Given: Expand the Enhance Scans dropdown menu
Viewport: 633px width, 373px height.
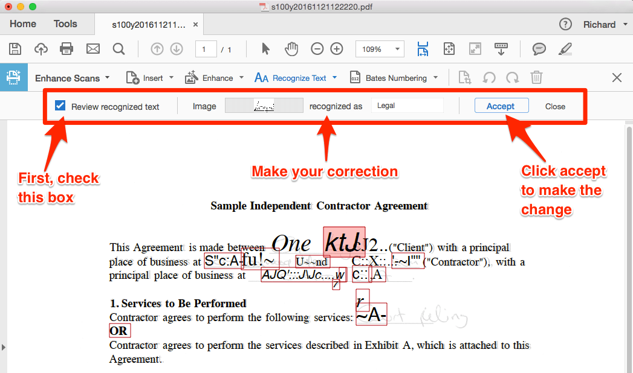Looking at the screenshot, I should [107, 78].
